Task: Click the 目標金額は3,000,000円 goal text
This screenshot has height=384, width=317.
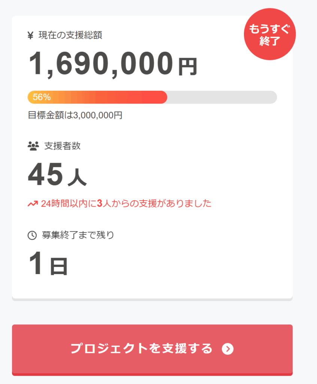Action: pos(75,115)
